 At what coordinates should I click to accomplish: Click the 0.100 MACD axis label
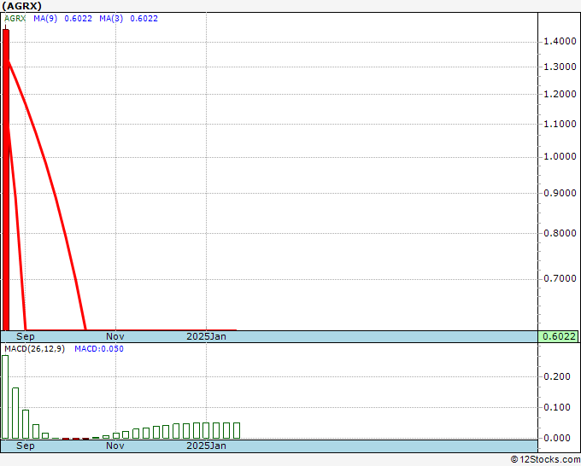pos(556,407)
